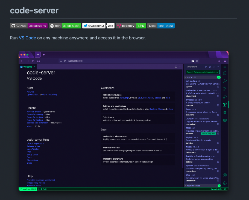Click the Open folder... link
This screenshot has width=249, height=200.
[33, 94]
